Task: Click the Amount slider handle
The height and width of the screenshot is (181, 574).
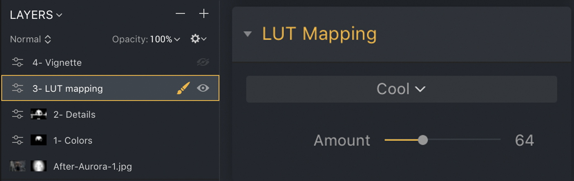Action: pos(423,140)
